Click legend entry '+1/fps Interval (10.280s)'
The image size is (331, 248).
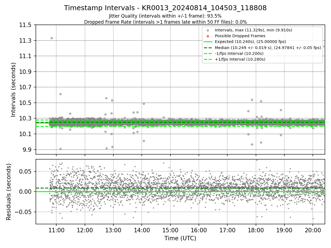point(240,59)
